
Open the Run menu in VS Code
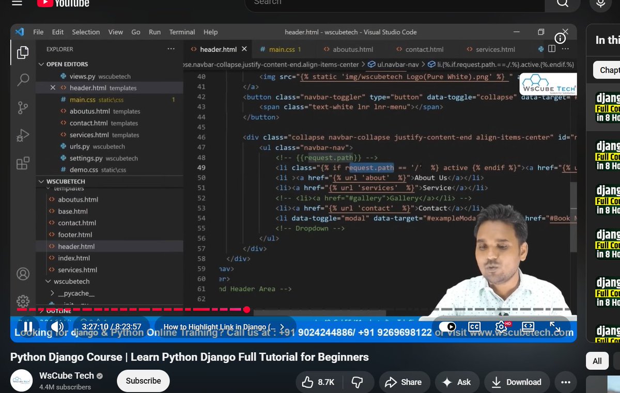click(154, 32)
